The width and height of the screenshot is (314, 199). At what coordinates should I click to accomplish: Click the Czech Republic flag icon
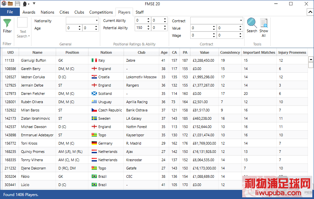pyautogui.click(x=94, y=110)
